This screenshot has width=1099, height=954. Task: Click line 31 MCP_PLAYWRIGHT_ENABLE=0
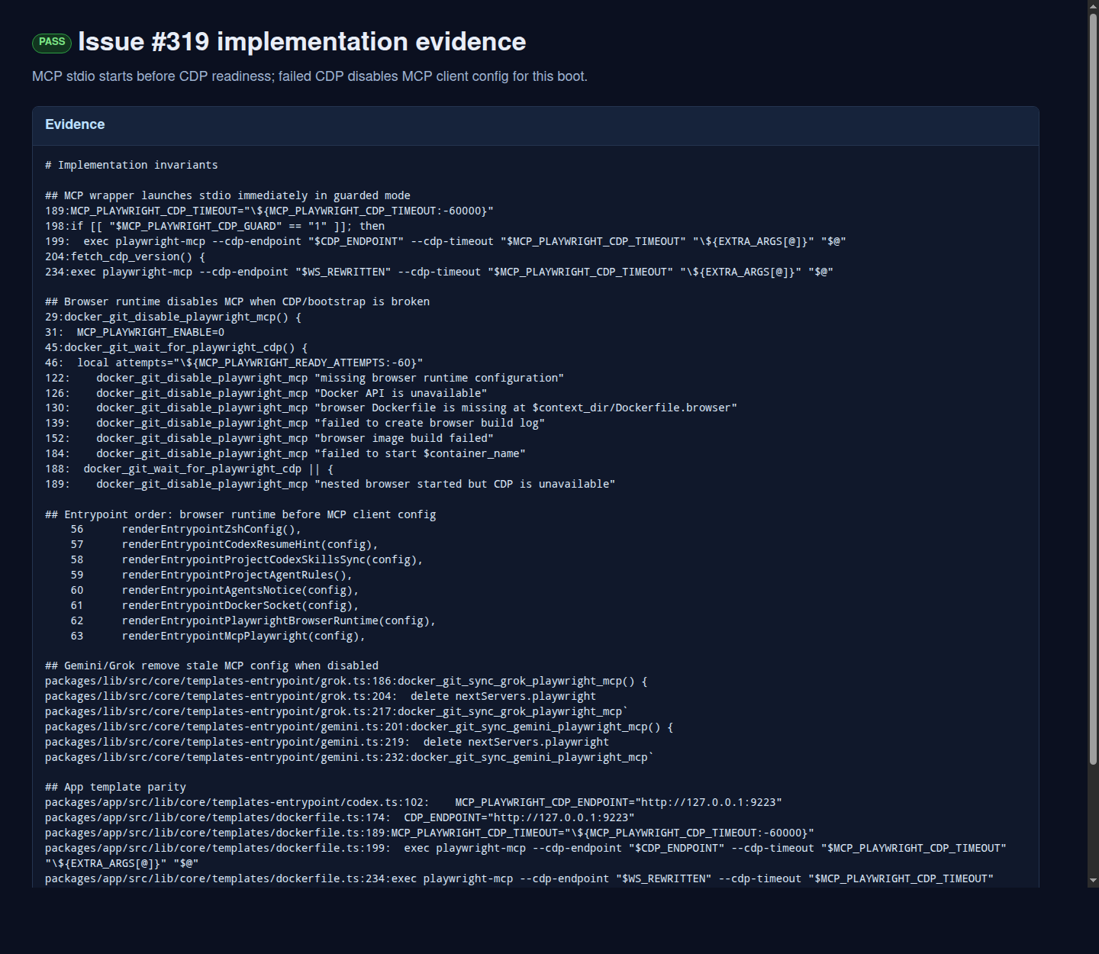135,333
